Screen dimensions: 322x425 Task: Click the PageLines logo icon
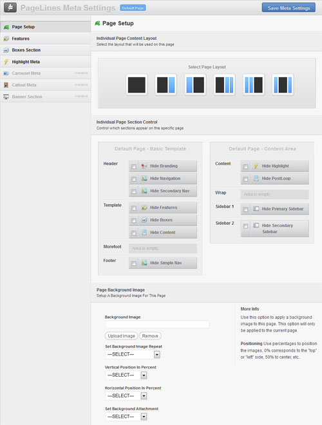coord(10,8)
